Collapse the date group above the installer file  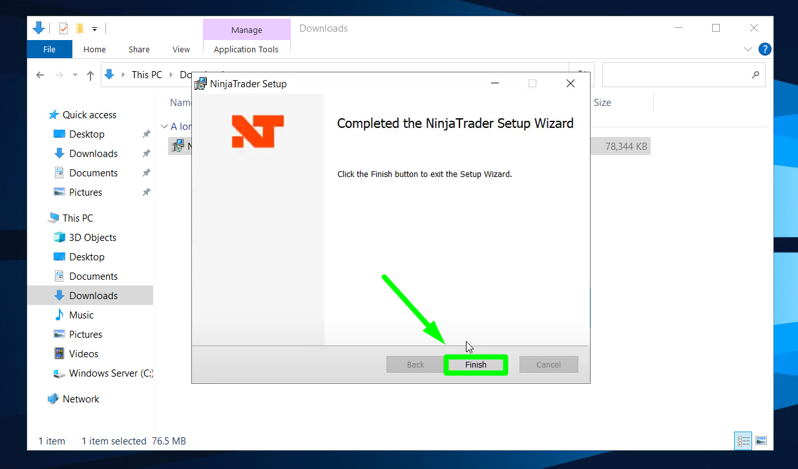[x=163, y=127]
